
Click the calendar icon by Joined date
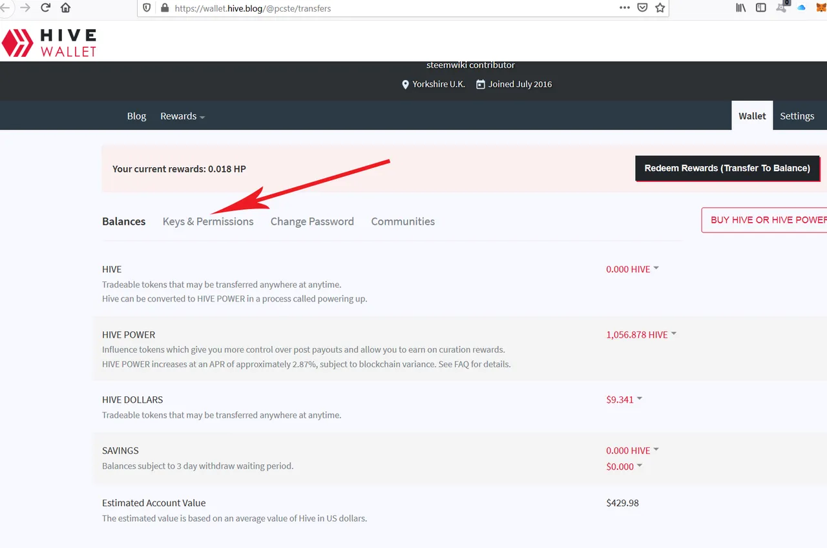click(480, 85)
